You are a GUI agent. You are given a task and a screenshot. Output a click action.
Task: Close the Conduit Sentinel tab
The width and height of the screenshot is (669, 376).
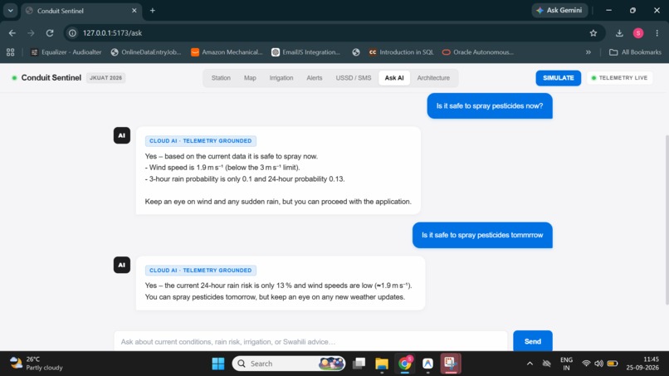point(134,11)
